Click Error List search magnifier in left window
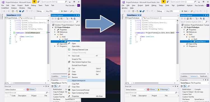 [x=47, y=92]
